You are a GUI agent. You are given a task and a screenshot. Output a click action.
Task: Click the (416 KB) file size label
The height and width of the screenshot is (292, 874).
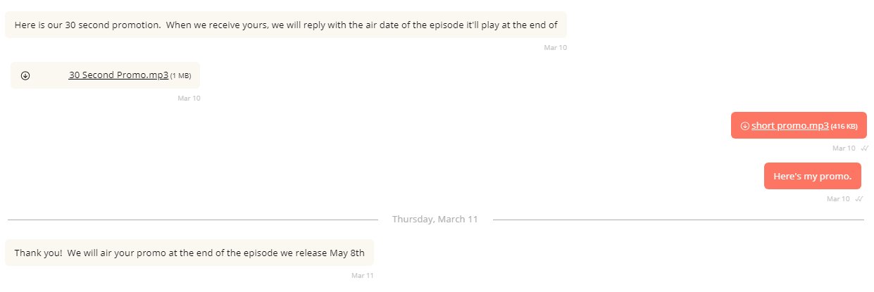[844, 127]
